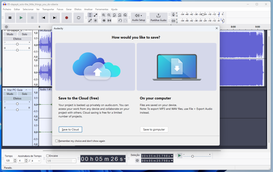Click the Save to computer button
The height and width of the screenshot is (172, 273).
(x=154, y=129)
